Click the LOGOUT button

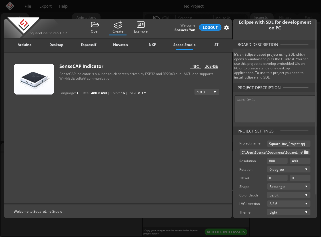210,27
